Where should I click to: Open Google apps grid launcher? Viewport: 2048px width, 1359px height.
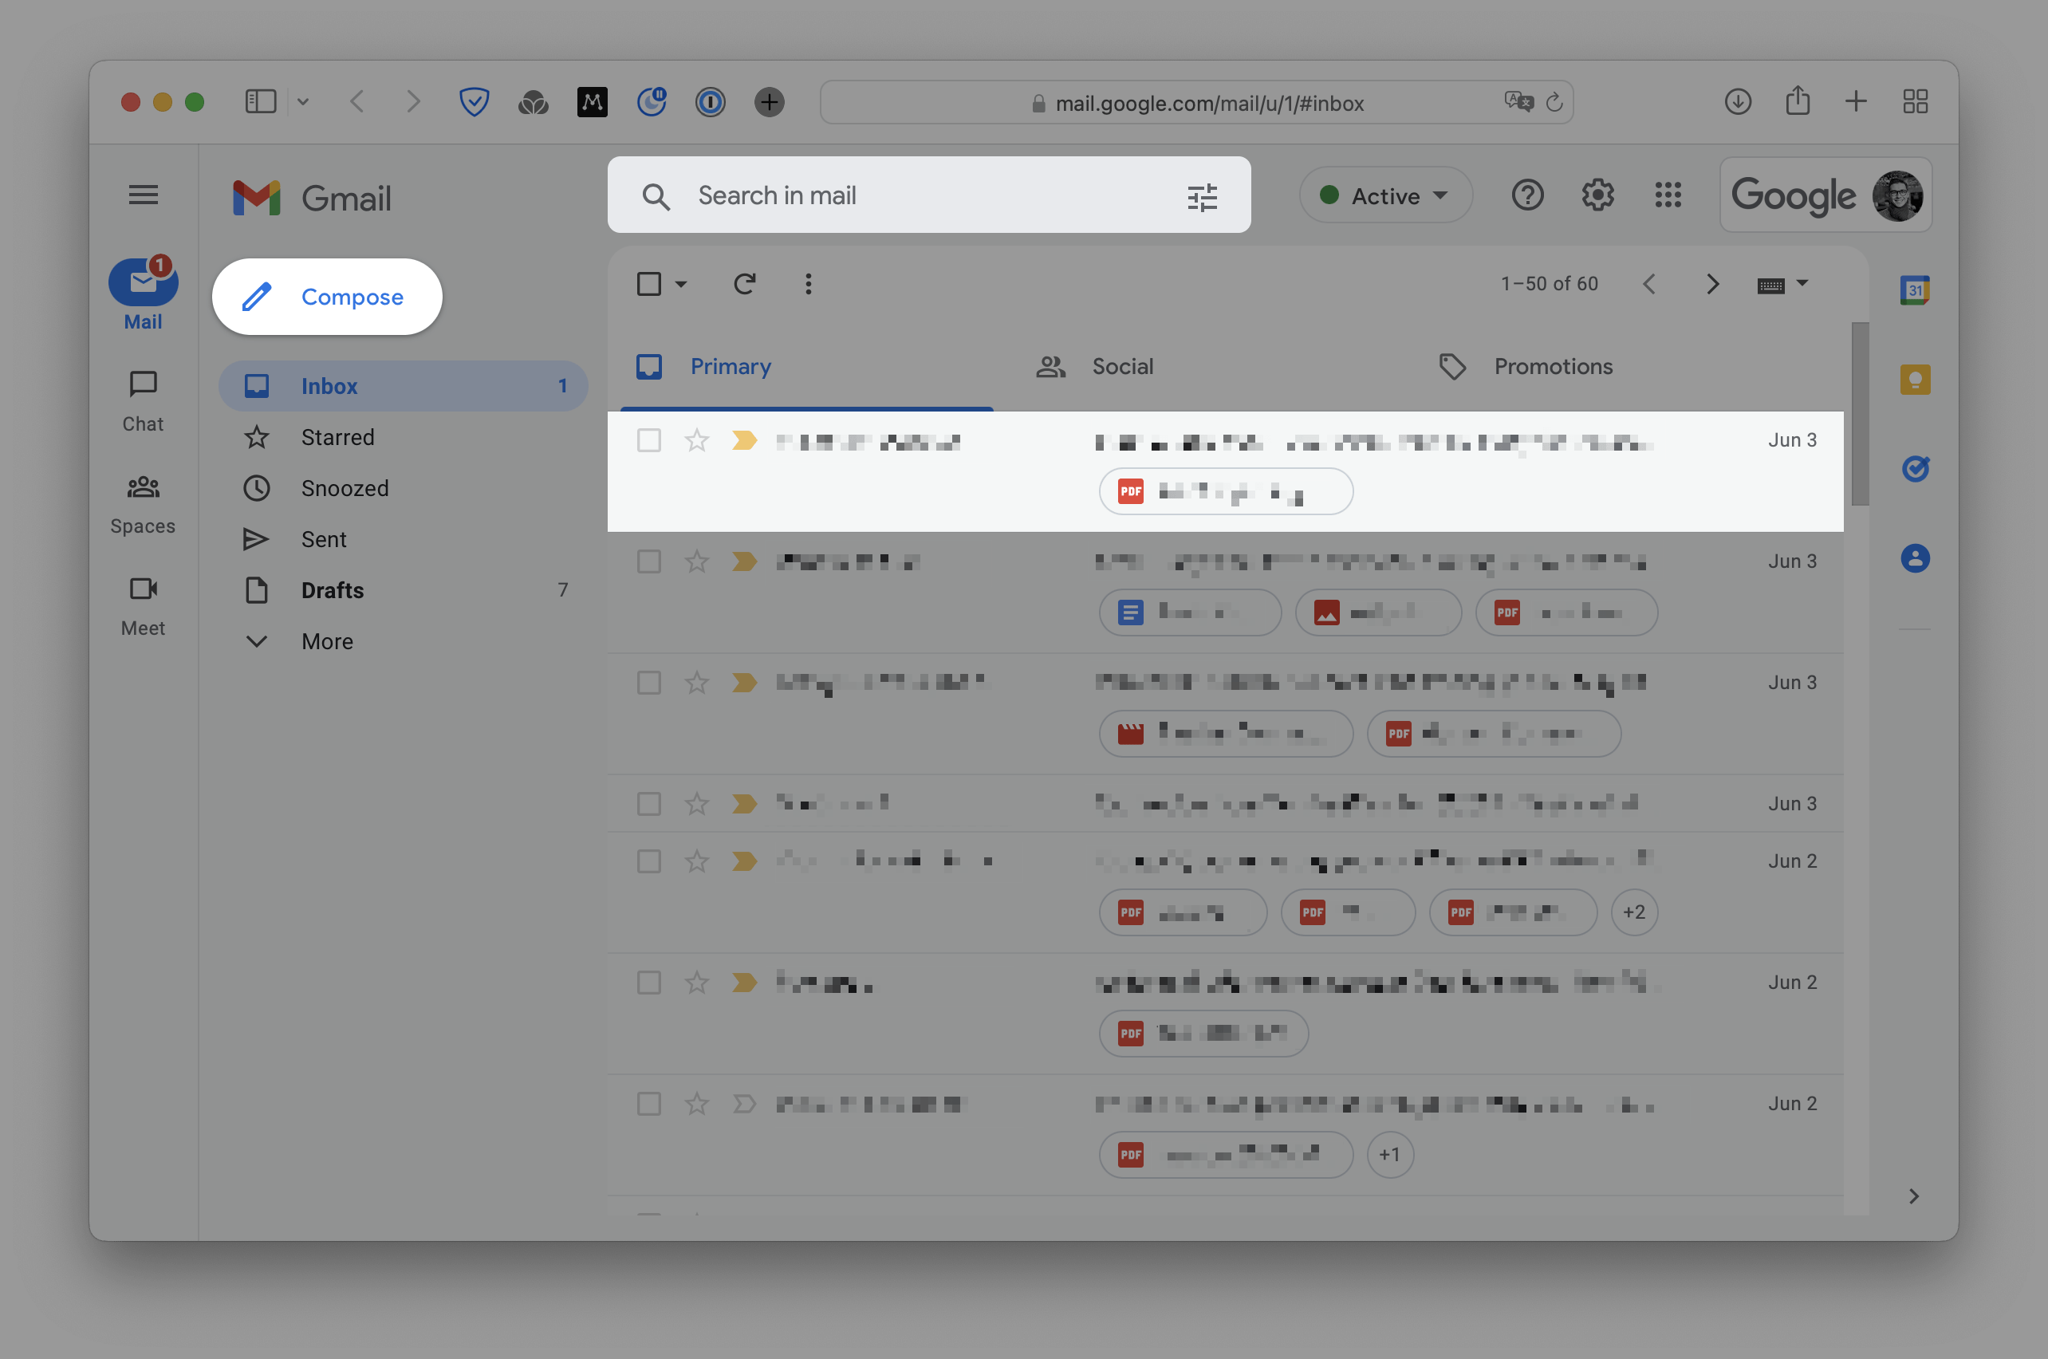coord(1668,195)
